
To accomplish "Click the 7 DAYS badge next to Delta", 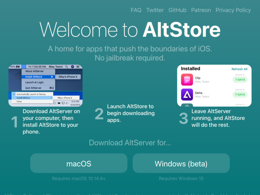I will coord(240,95).
